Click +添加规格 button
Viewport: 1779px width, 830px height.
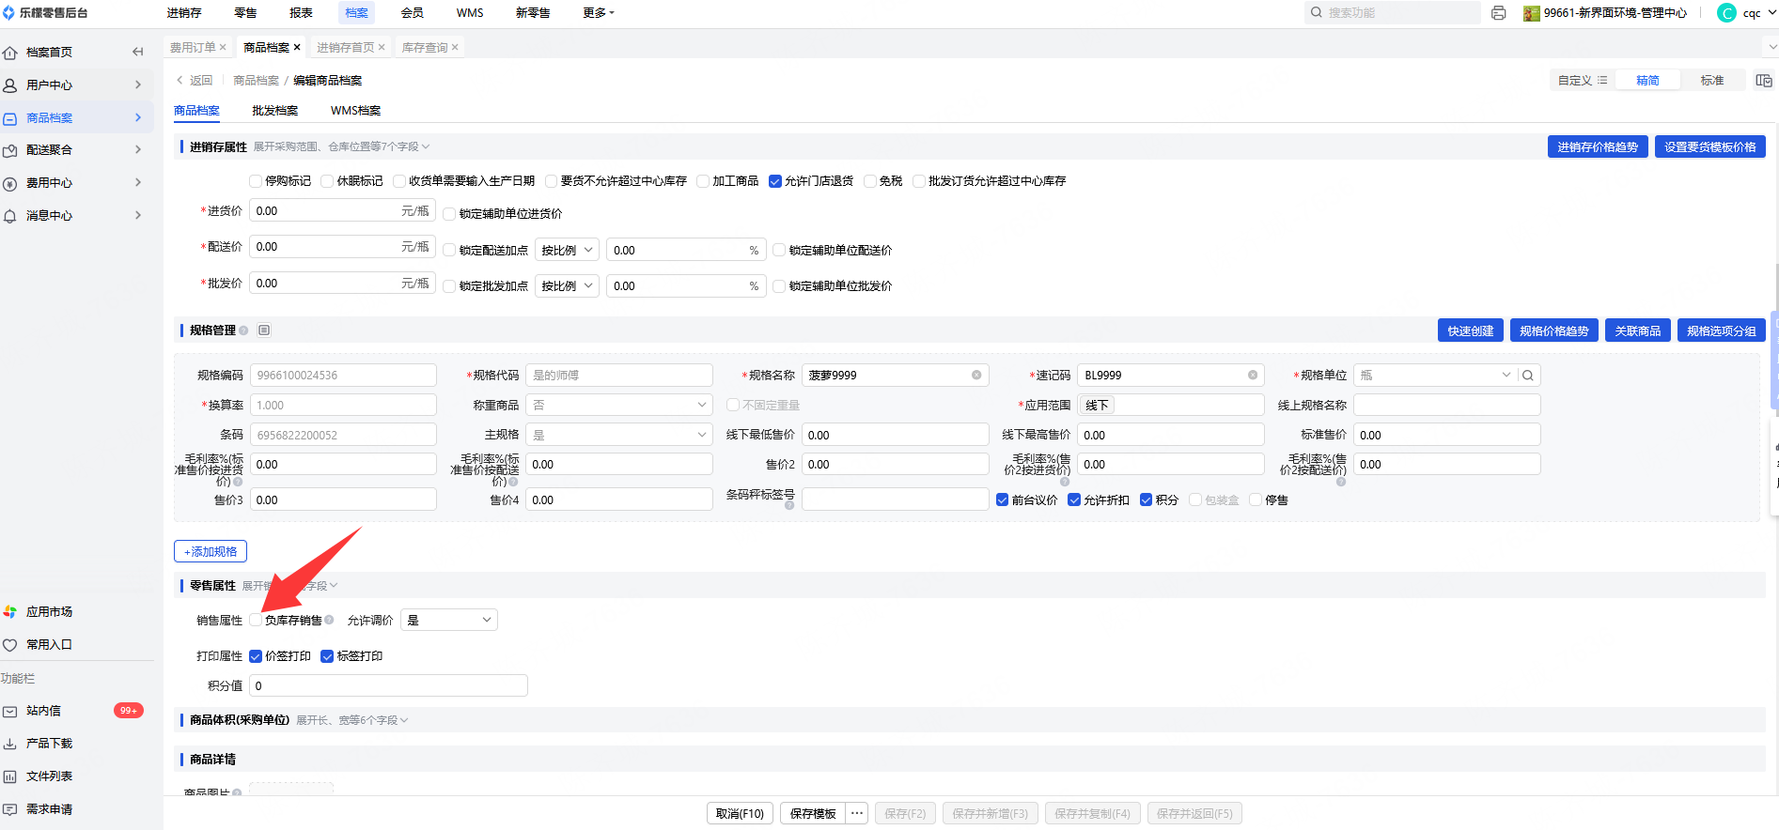[x=211, y=552]
